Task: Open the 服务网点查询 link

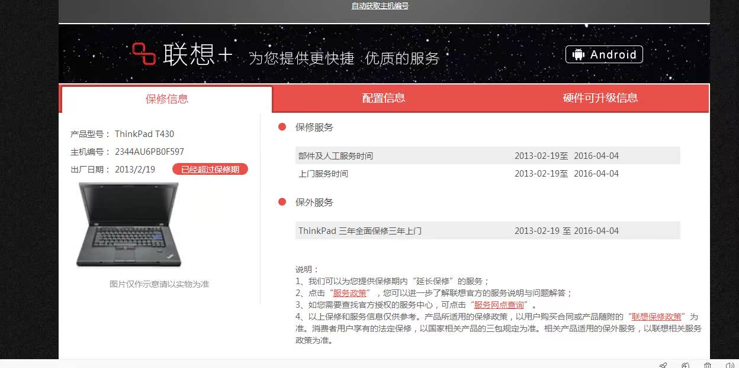Action: 499,305
